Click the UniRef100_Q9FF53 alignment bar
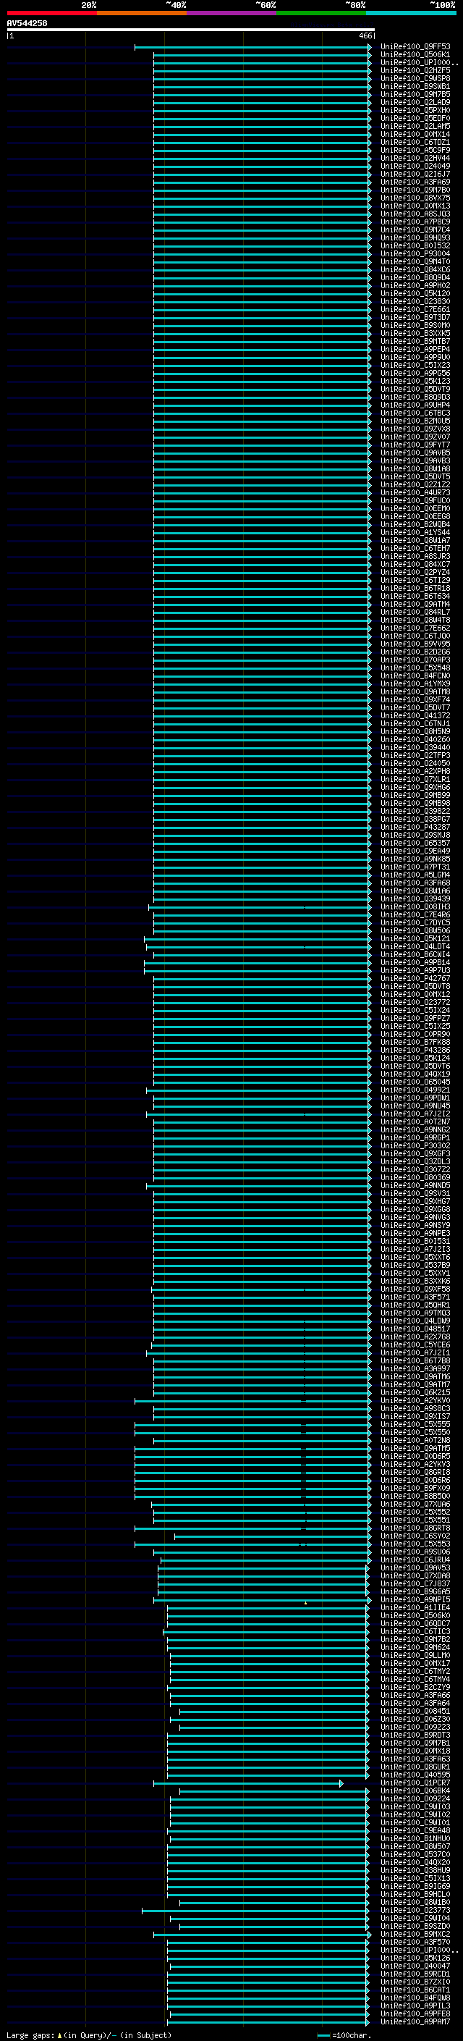The image size is (463, 2041). tap(252, 47)
